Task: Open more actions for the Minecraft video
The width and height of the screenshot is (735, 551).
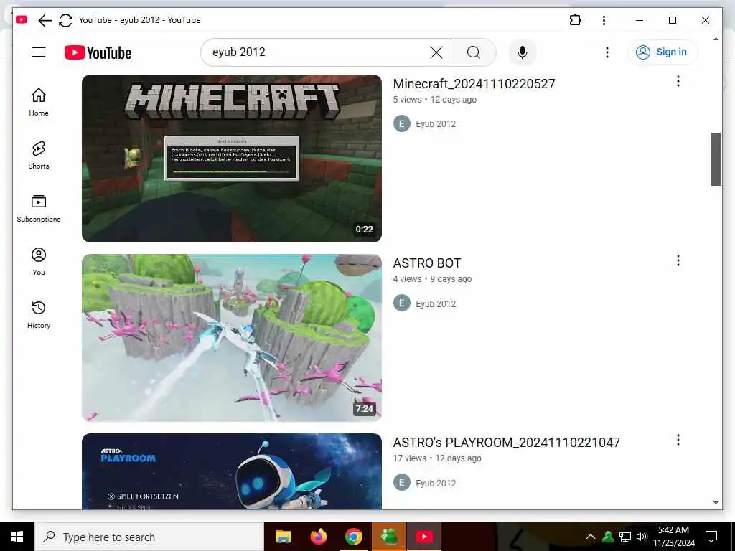Action: coord(678,81)
